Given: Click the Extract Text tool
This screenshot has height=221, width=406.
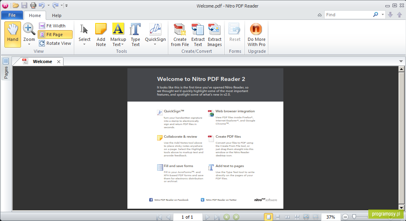Looking at the screenshot, I should pyautogui.click(x=198, y=35).
